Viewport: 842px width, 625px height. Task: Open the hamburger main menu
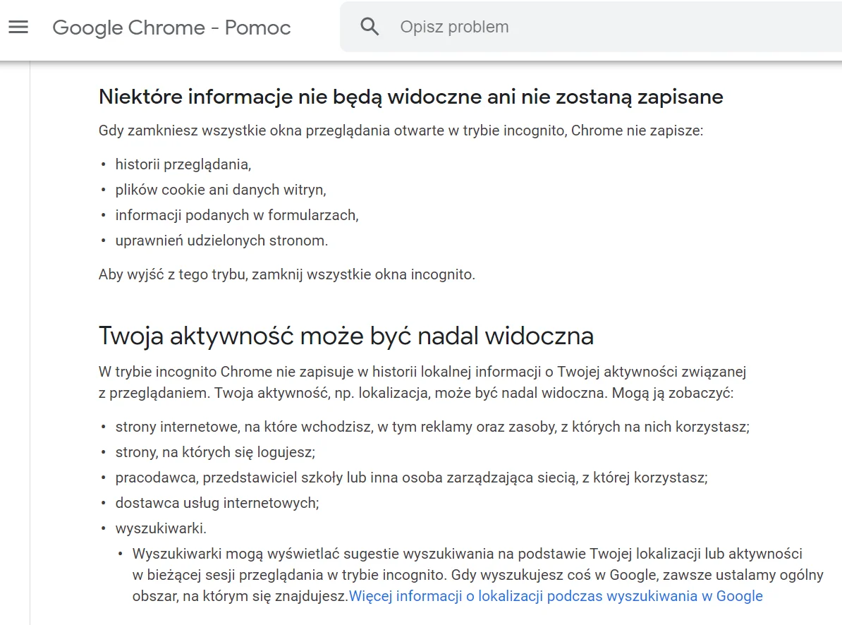(18, 27)
